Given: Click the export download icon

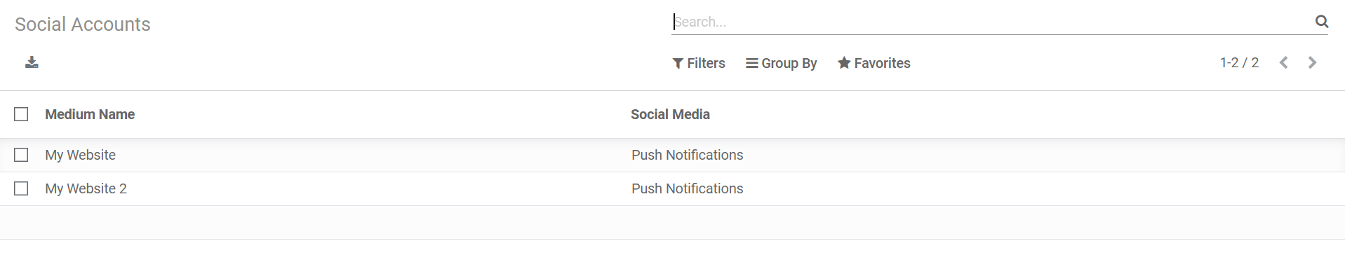Looking at the screenshot, I should point(32,62).
